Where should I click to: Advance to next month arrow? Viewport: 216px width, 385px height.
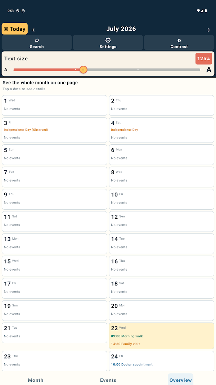[x=209, y=30]
